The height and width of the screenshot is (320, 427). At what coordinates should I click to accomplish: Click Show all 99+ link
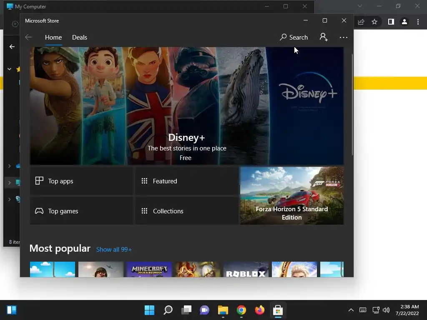pos(114,250)
